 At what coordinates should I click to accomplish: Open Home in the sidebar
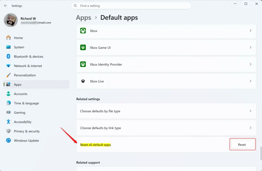point(36,38)
